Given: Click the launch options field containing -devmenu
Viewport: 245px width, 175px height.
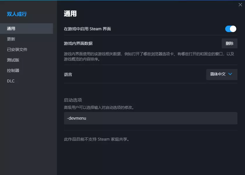Looking at the screenshot, I should coord(150,118).
